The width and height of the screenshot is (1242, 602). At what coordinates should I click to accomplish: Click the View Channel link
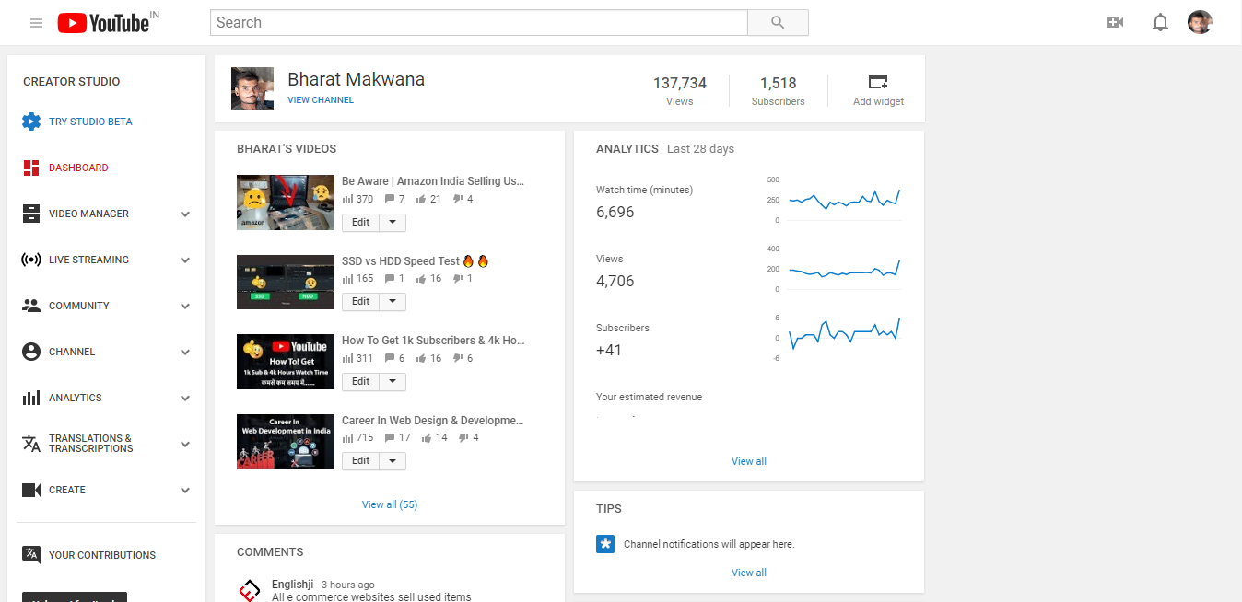pos(320,100)
